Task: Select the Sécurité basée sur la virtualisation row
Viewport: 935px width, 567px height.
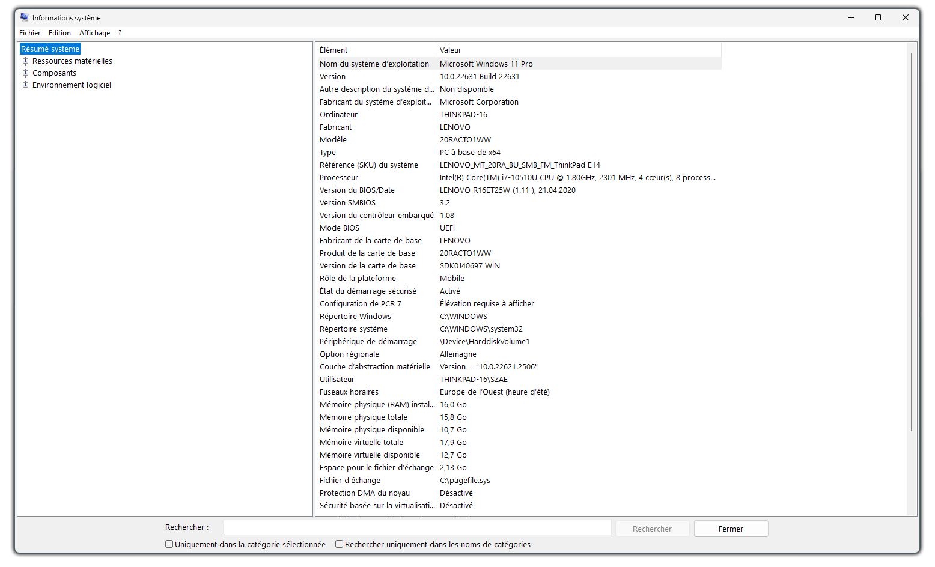Action: click(x=519, y=506)
